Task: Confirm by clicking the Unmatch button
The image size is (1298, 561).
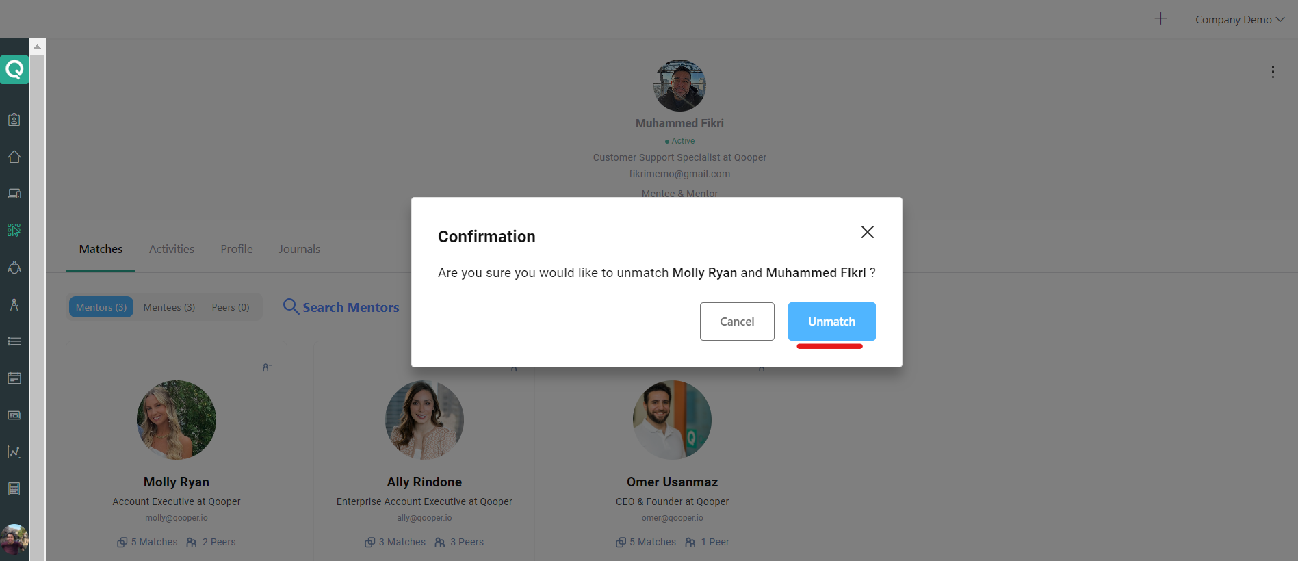Action: 831,322
